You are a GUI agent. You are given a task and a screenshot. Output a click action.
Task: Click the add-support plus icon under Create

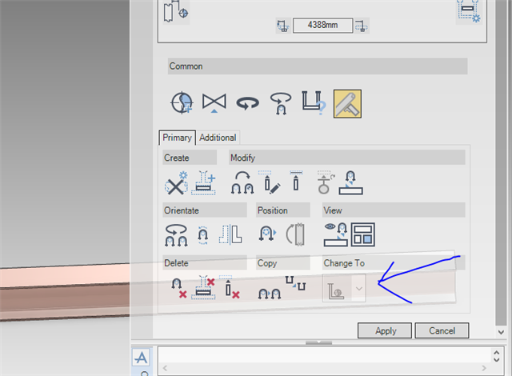tap(204, 182)
